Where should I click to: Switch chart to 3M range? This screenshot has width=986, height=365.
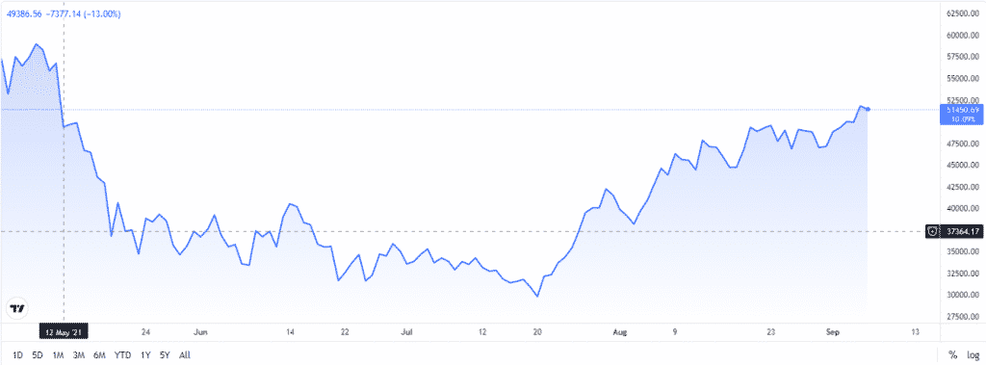79,355
